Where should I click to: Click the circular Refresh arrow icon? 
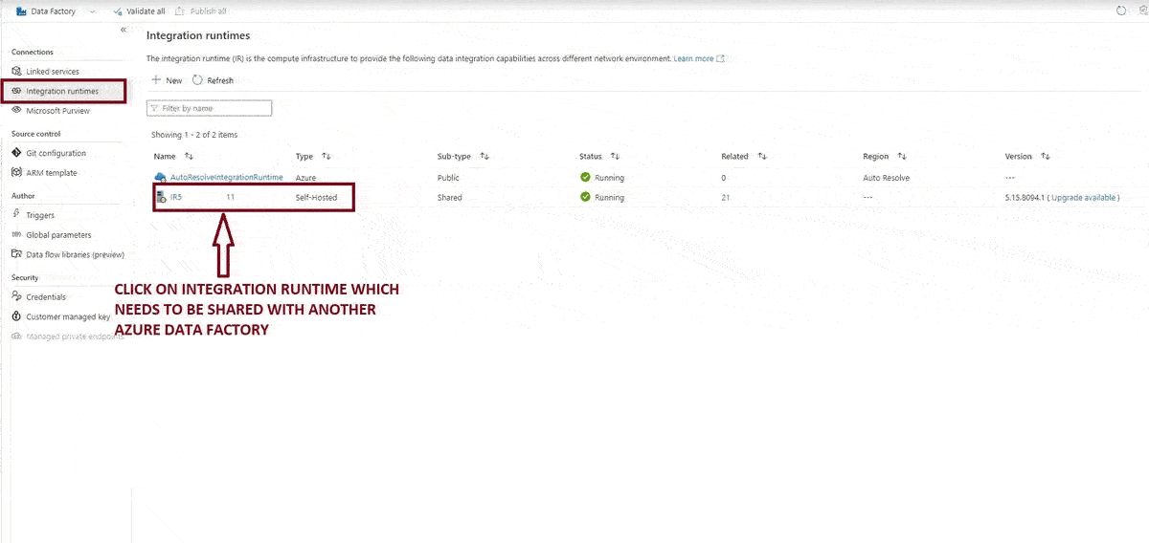[198, 80]
